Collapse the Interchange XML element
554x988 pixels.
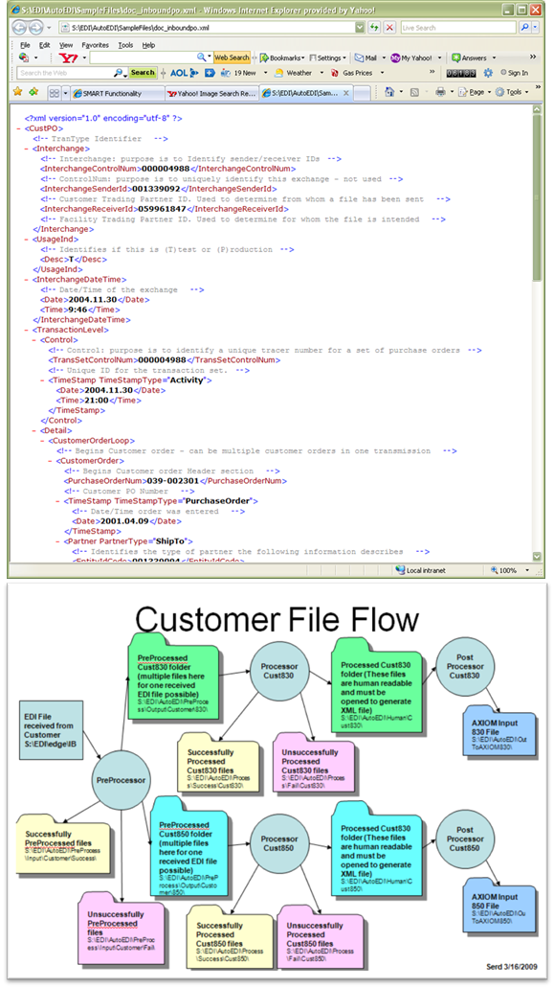pyautogui.click(x=27, y=149)
